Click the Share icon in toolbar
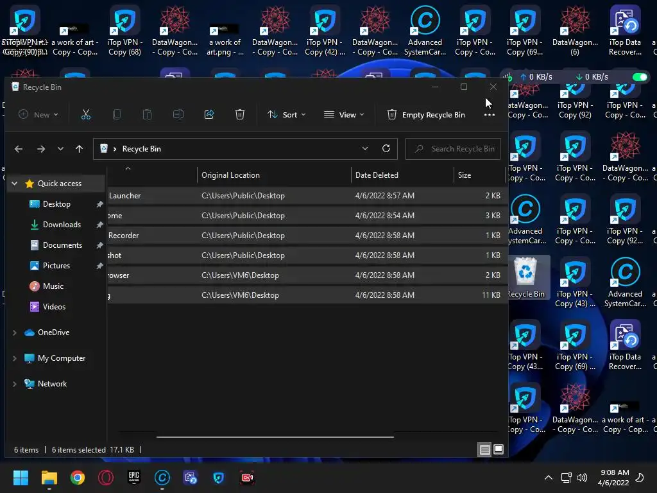Image resolution: width=657 pixels, height=493 pixels. 209,114
